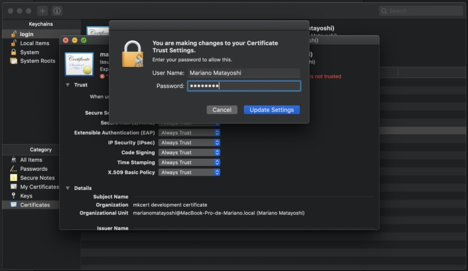Image resolution: width=468 pixels, height=271 pixels.
Task: Click the Subject Name heading
Action: click(111, 197)
